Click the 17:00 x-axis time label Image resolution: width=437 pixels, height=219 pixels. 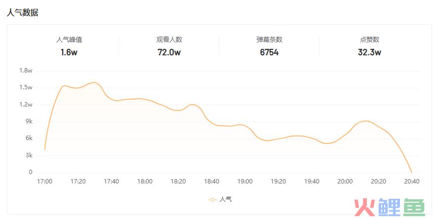(44, 182)
